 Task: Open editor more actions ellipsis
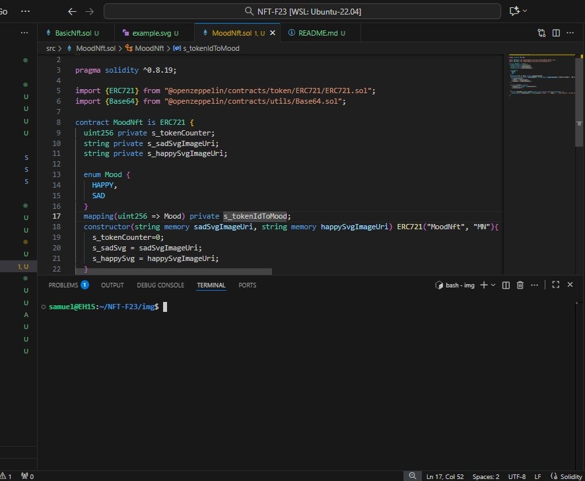pyautogui.click(x=570, y=33)
